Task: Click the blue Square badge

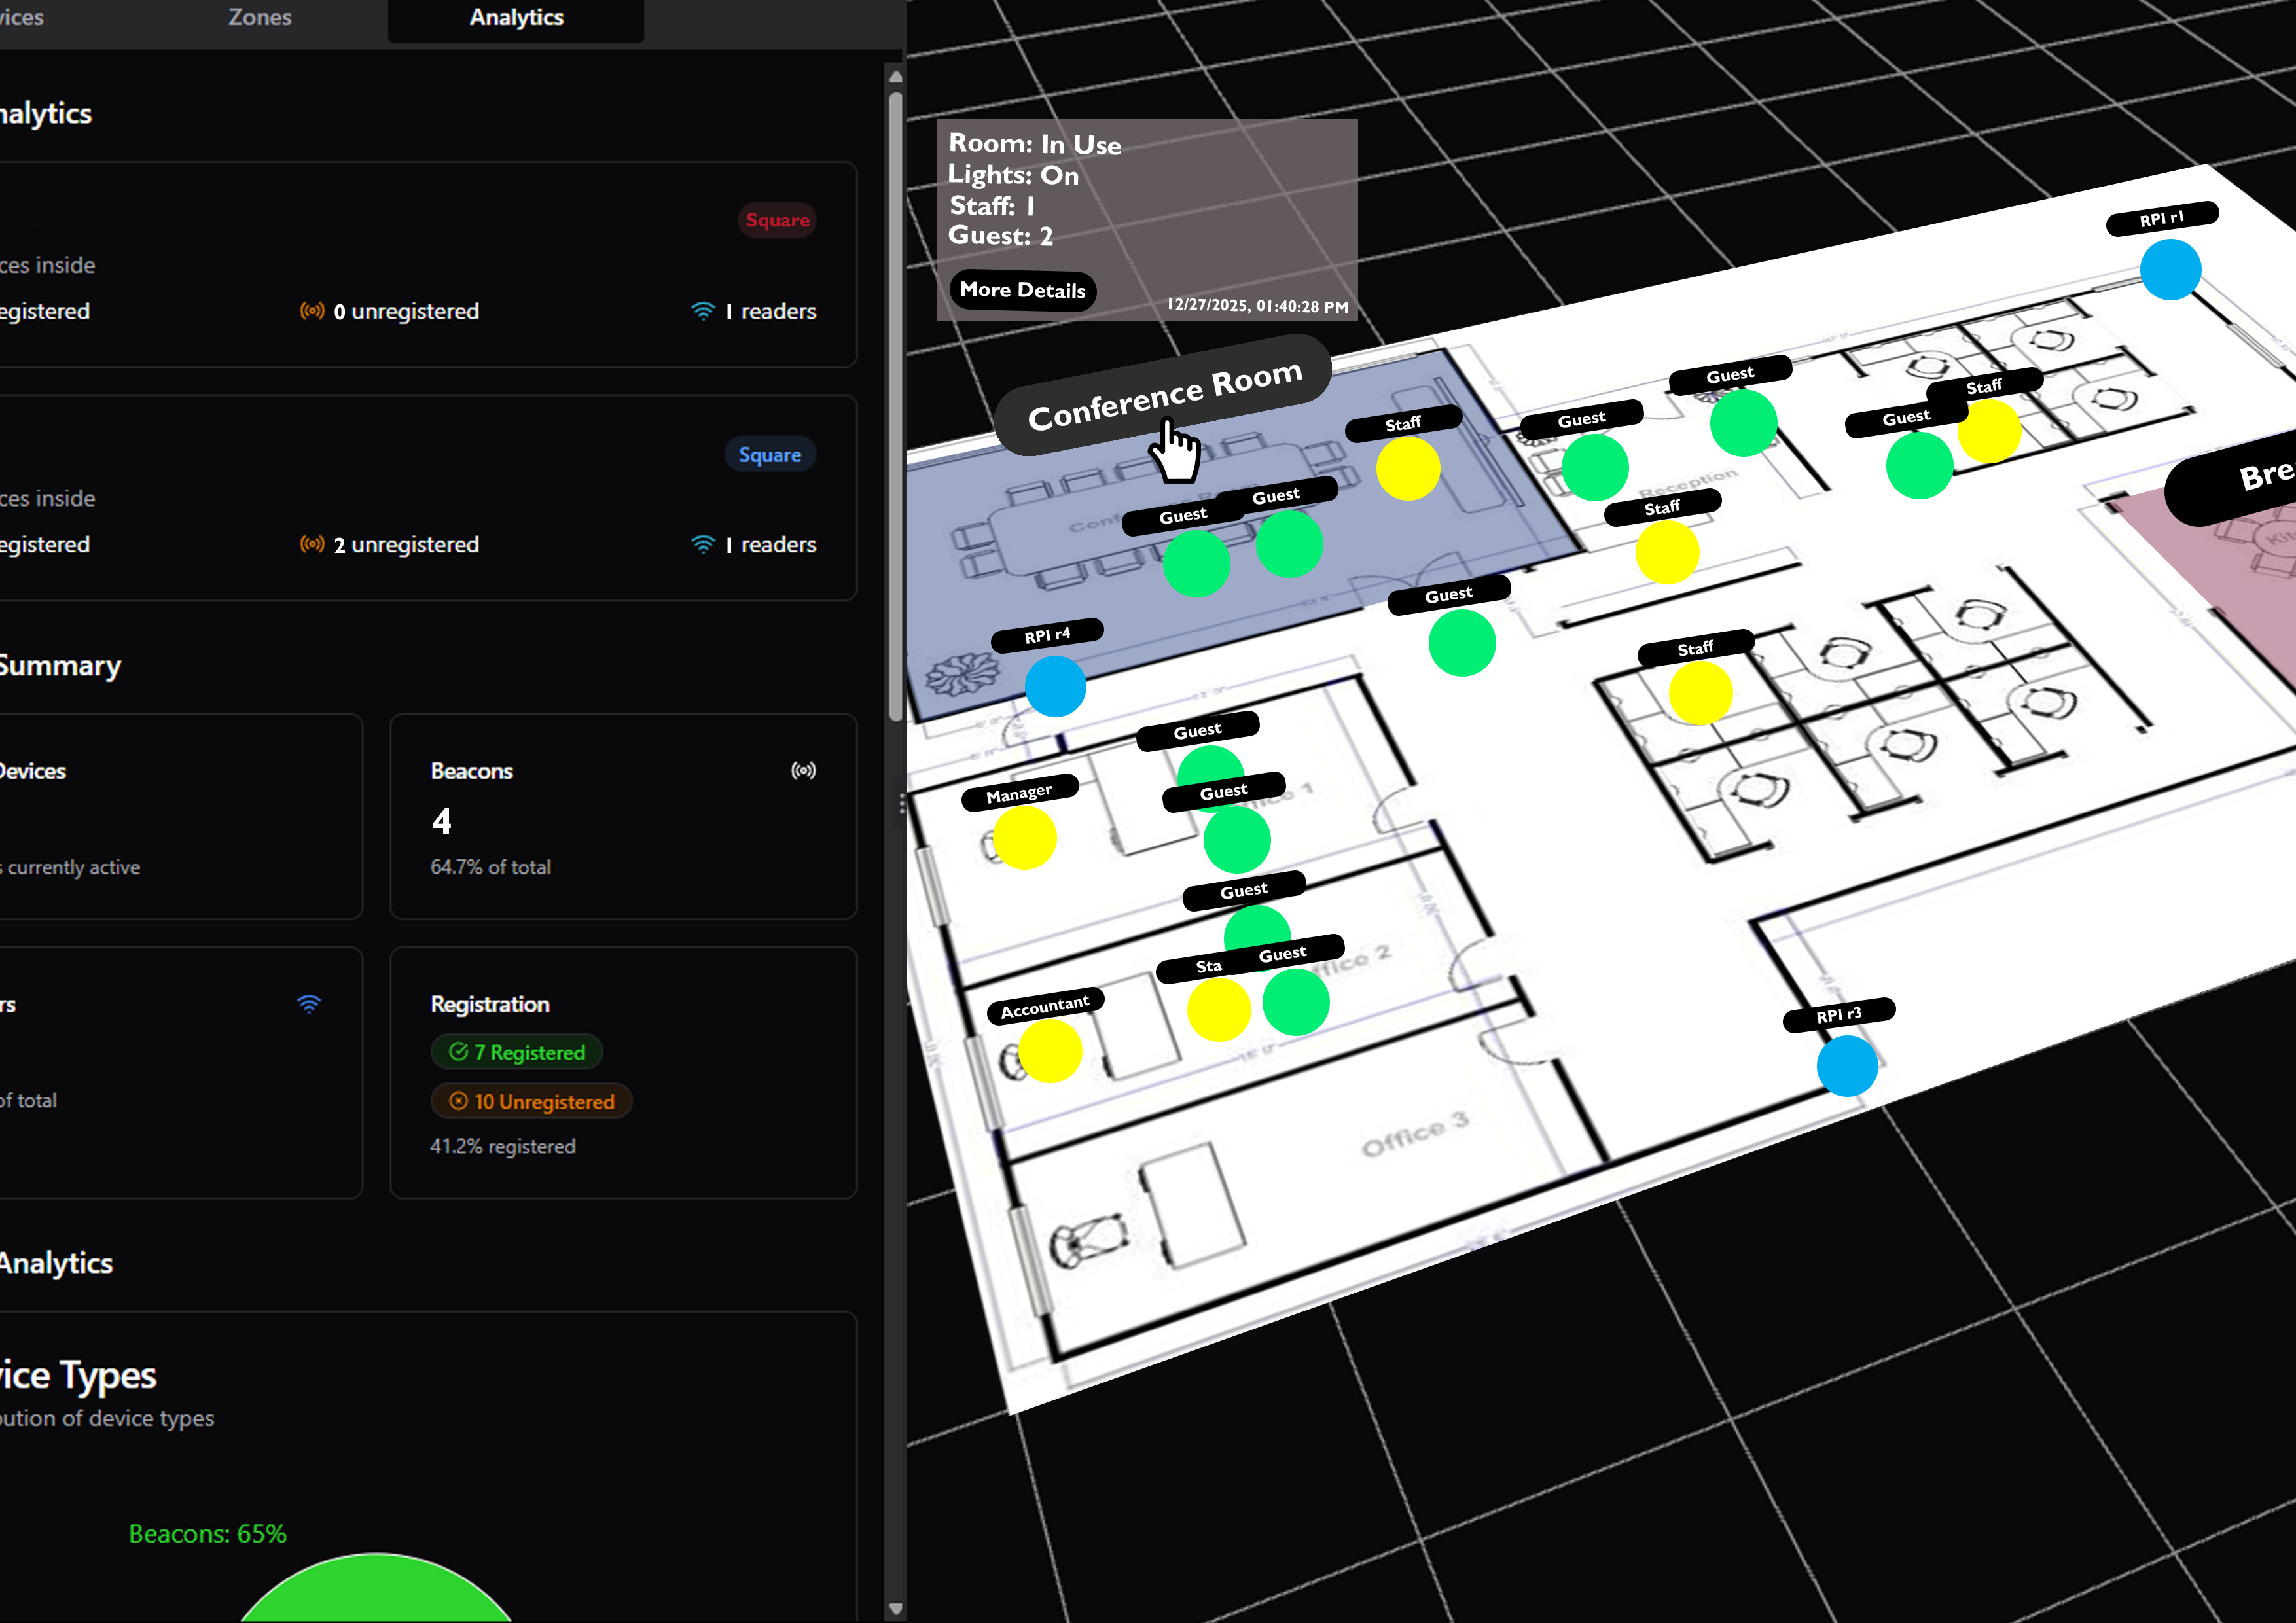Action: point(769,455)
